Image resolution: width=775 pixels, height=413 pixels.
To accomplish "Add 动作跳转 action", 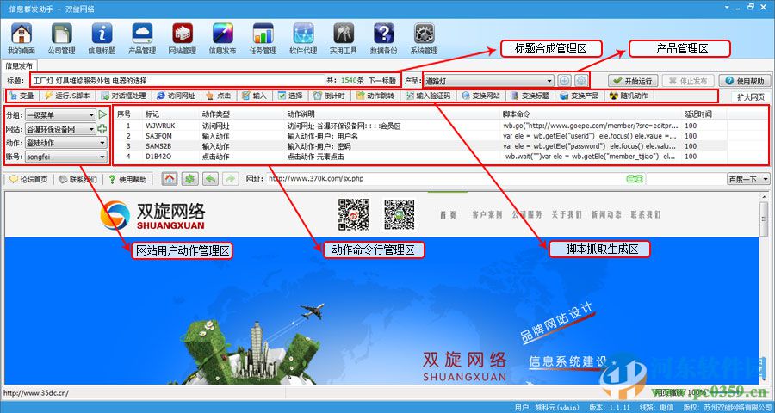I will pos(375,96).
